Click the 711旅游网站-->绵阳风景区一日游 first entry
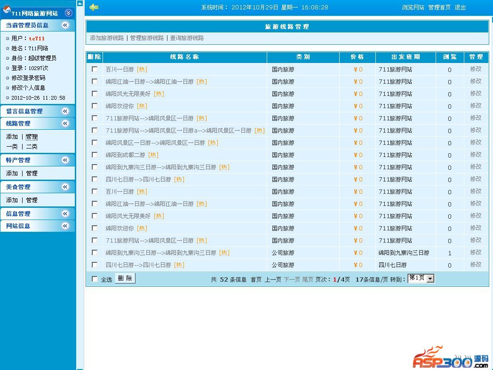493x370 pixels. [x=150, y=118]
